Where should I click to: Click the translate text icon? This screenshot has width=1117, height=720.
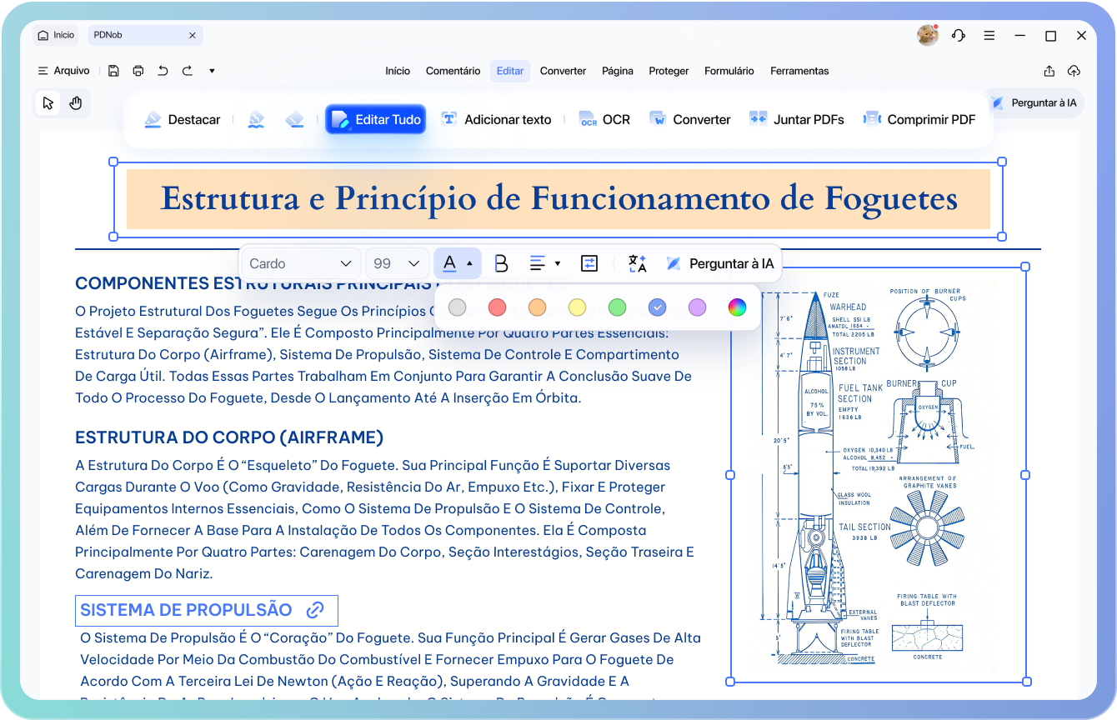(638, 263)
